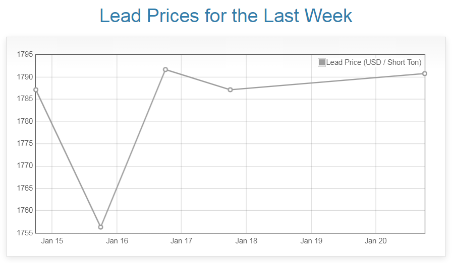Click the Lead Prices for the Last Week title

(x=226, y=16)
